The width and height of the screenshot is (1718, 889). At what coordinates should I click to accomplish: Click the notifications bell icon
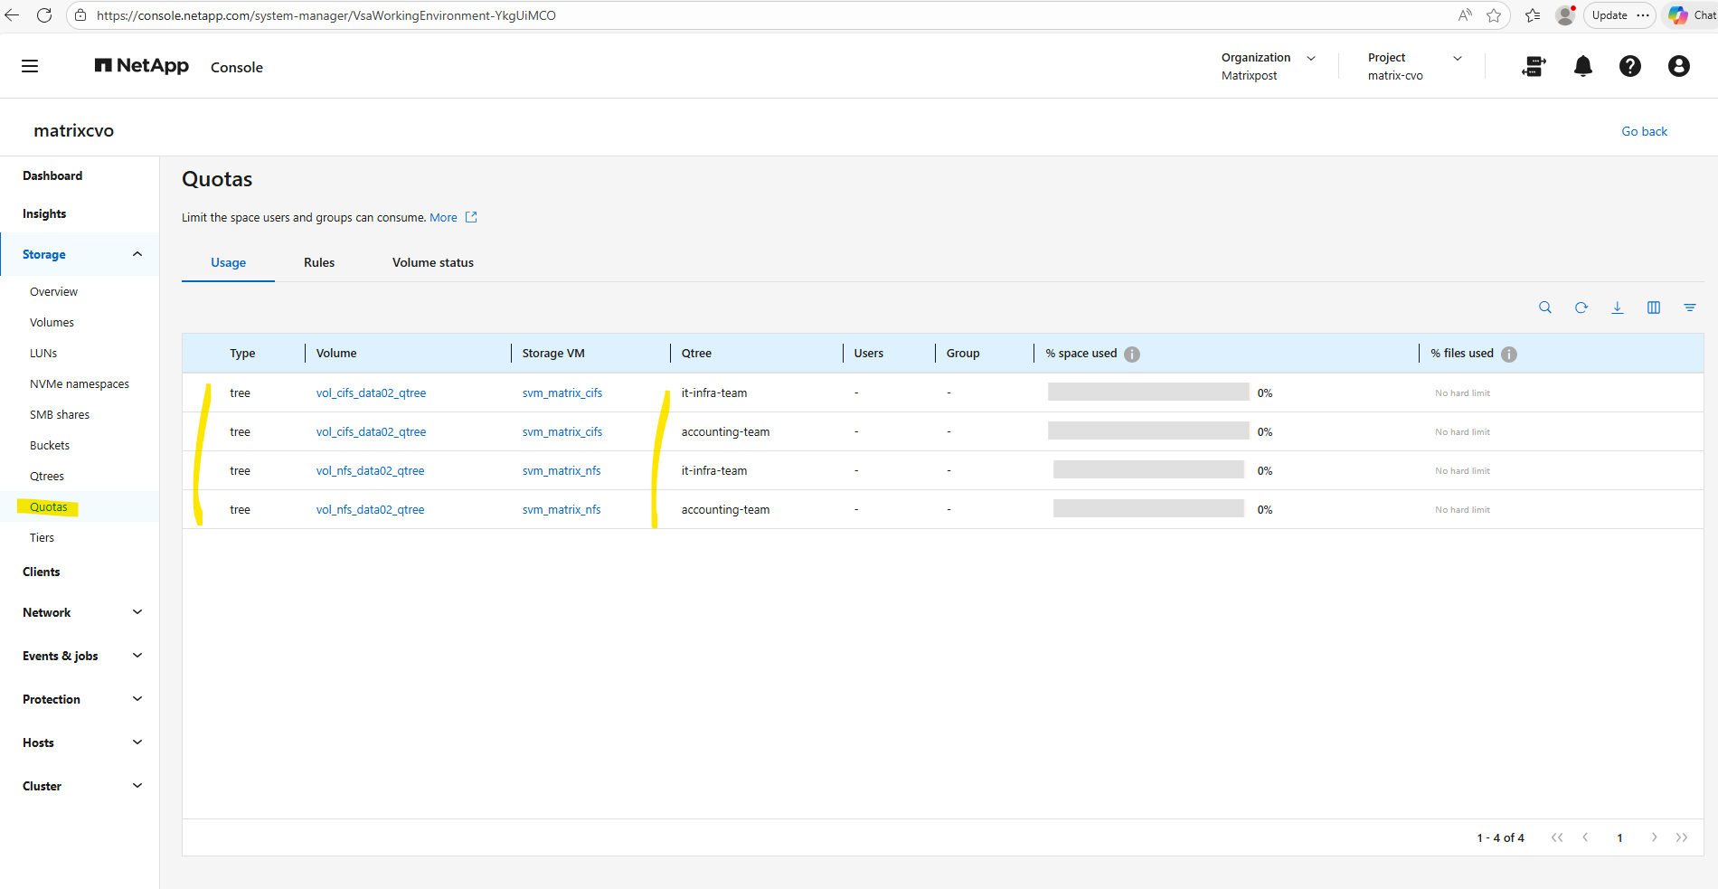pyautogui.click(x=1582, y=66)
